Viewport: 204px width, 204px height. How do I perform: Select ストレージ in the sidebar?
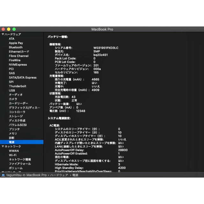pos(16,116)
